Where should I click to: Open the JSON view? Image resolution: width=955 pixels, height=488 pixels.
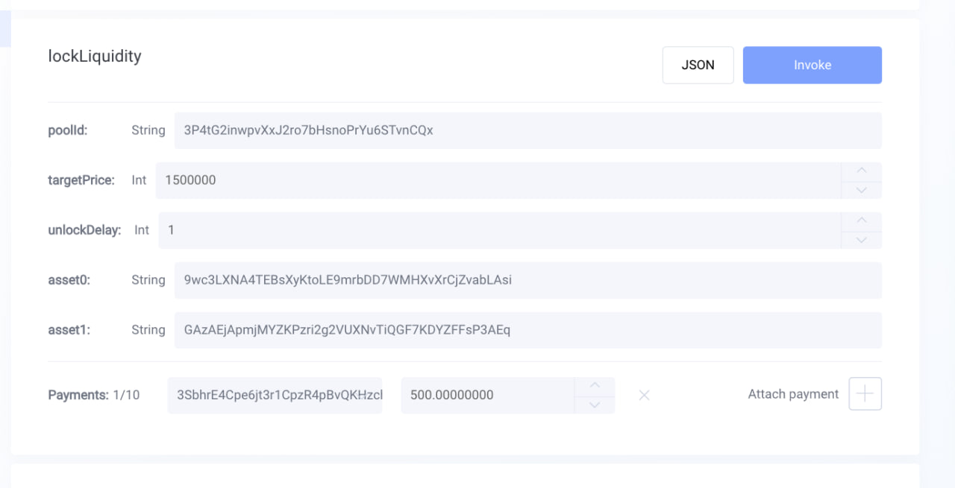tap(698, 65)
